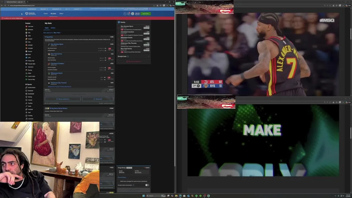The height and width of the screenshot is (198, 352).
Task: Choose NBA in the Popular sidebar
Action: (28, 36)
